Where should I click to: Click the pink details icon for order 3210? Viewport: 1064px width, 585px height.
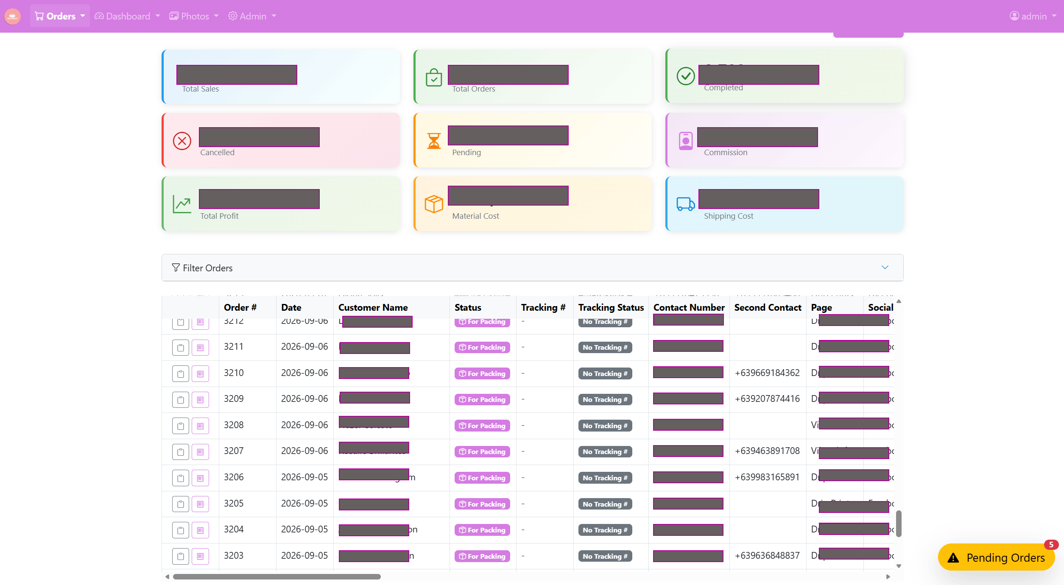(x=200, y=374)
